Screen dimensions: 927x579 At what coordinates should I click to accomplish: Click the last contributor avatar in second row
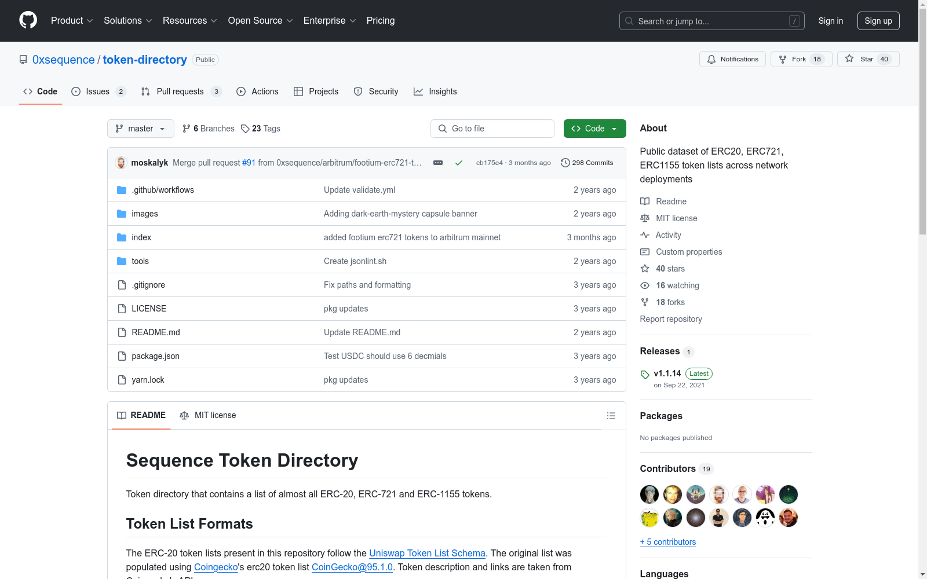[x=789, y=518]
